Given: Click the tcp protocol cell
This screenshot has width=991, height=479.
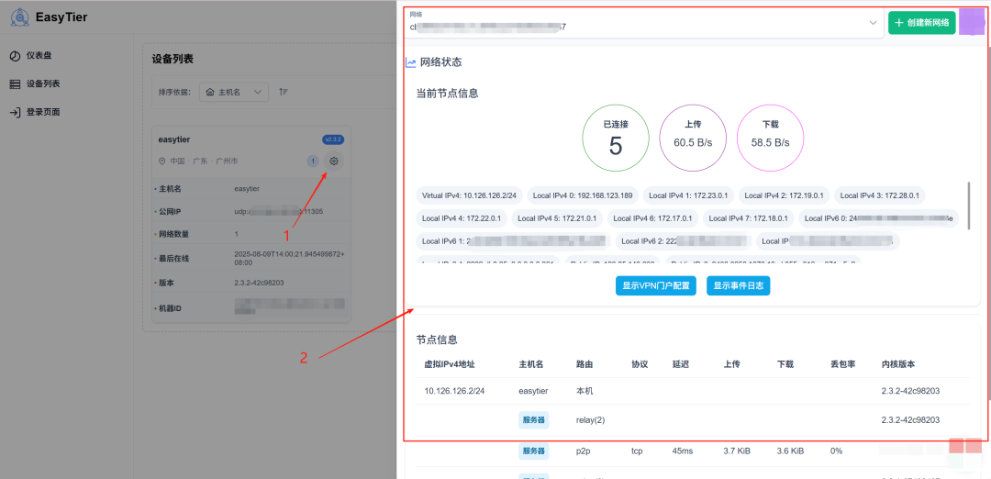Looking at the screenshot, I should (x=637, y=451).
